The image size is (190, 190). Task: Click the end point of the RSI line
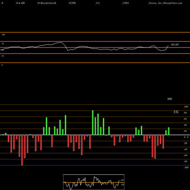click(168, 46)
